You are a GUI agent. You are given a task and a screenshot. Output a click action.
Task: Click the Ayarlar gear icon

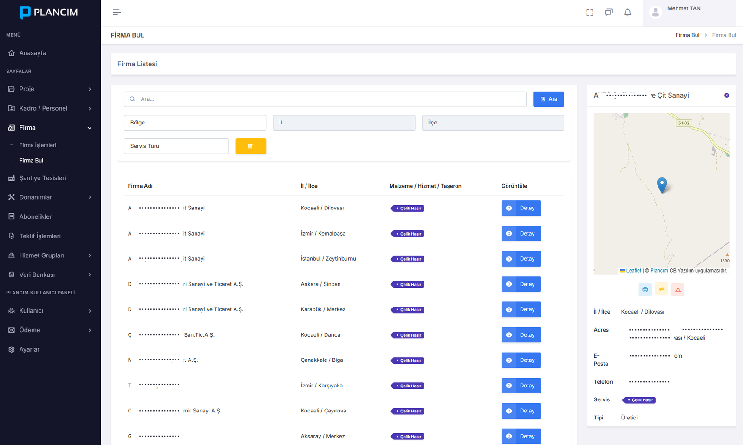[x=12, y=349]
